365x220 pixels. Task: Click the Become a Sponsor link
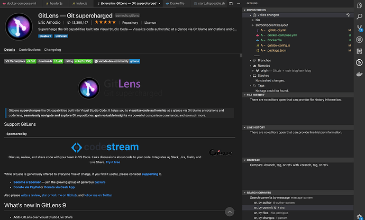27,182
